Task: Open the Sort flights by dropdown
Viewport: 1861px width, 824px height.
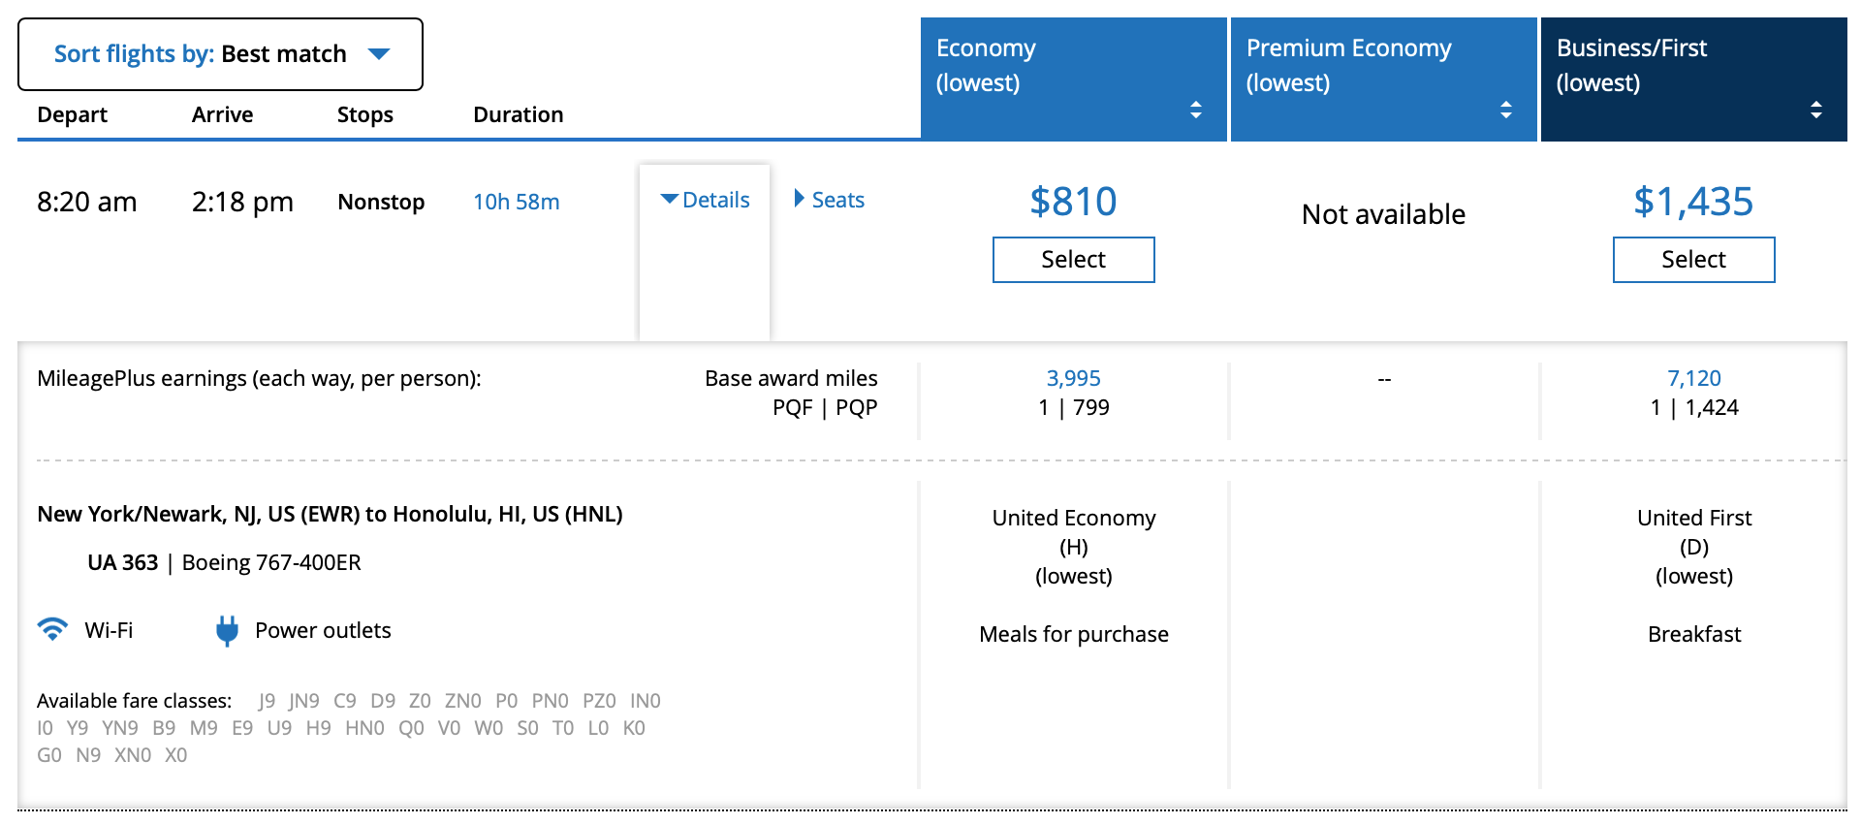Action: point(220,54)
